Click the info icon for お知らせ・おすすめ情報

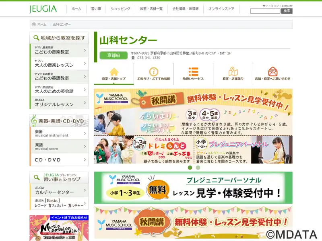[154, 72]
